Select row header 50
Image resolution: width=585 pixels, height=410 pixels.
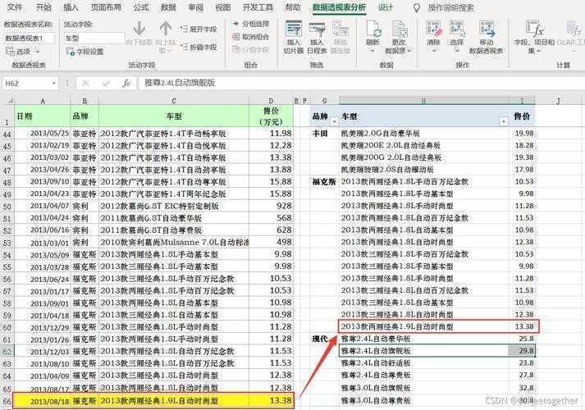pyautogui.click(x=7, y=207)
